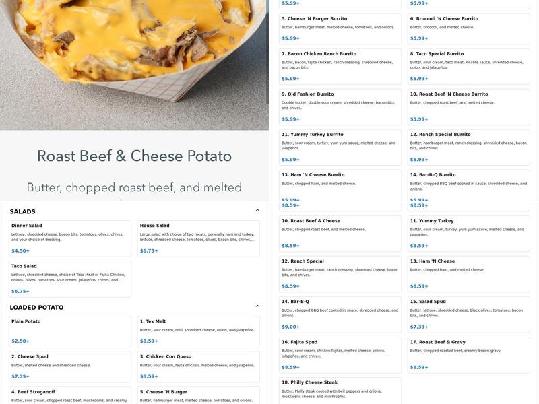Choose the $2.50+ price for Plain Potato

click(20, 339)
